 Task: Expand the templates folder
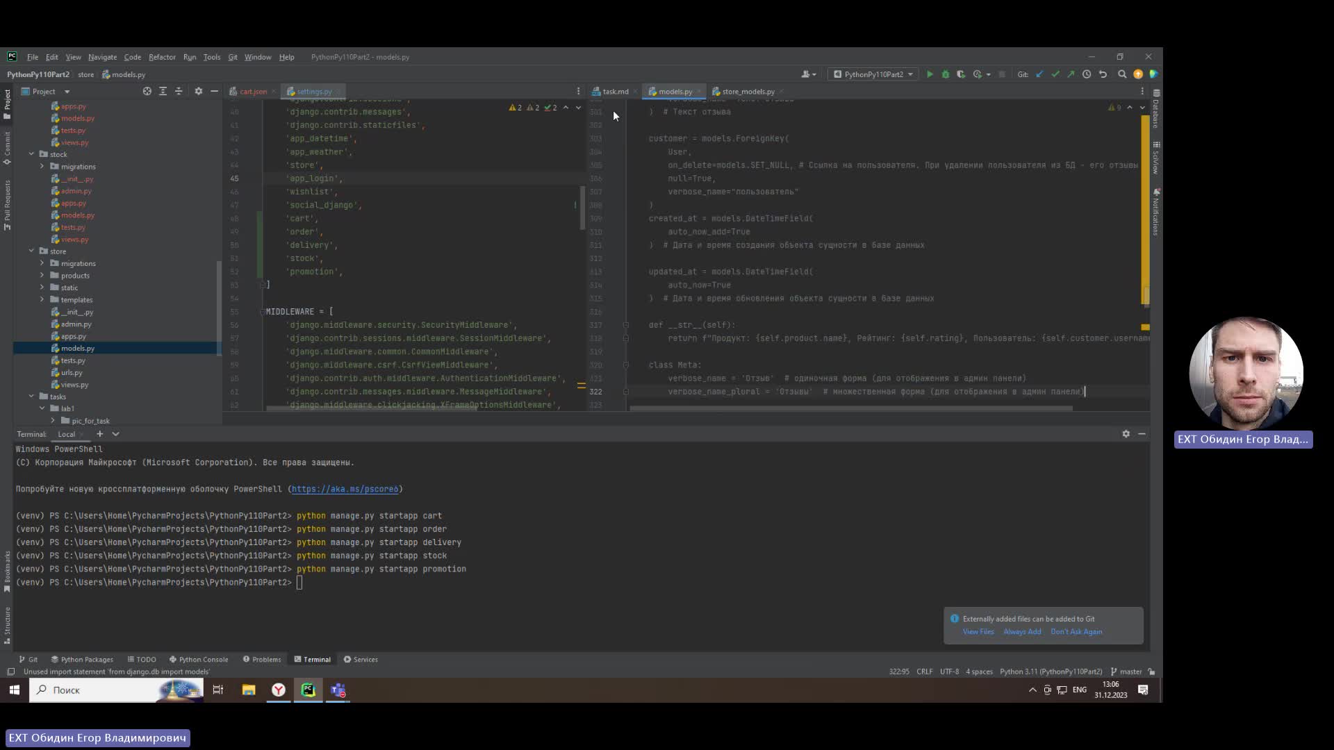click(42, 300)
